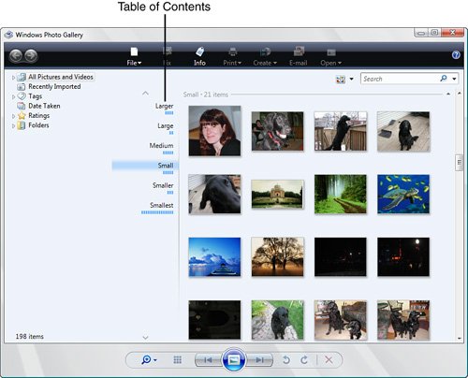The image size is (468, 378).
Task: Delete selected photo with red X
Action: click(x=329, y=360)
